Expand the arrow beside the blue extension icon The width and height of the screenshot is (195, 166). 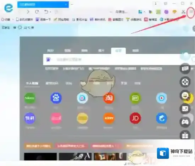pyautogui.click(x=145, y=12)
